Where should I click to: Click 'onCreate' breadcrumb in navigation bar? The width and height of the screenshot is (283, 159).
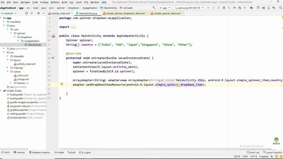126,8
